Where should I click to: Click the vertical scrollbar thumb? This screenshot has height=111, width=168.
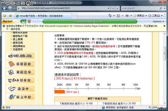click(x=165, y=53)
